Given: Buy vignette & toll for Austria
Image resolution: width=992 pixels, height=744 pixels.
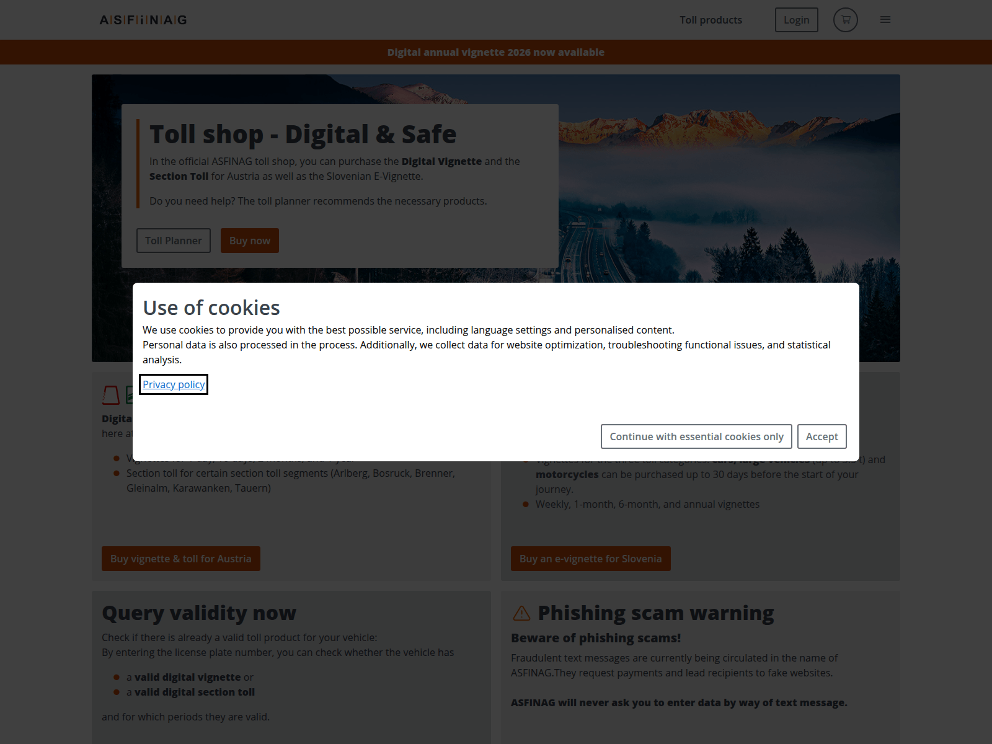Looking at the screenshot, I should (181, 559).
